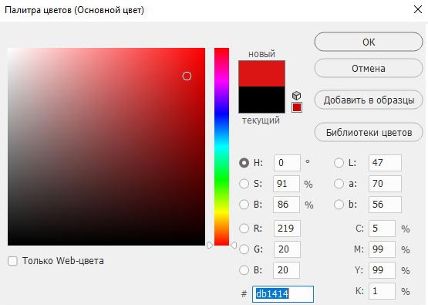Select the S saturation radio button
This screenshot has height=305, width=428.
[x=244, y=184]
